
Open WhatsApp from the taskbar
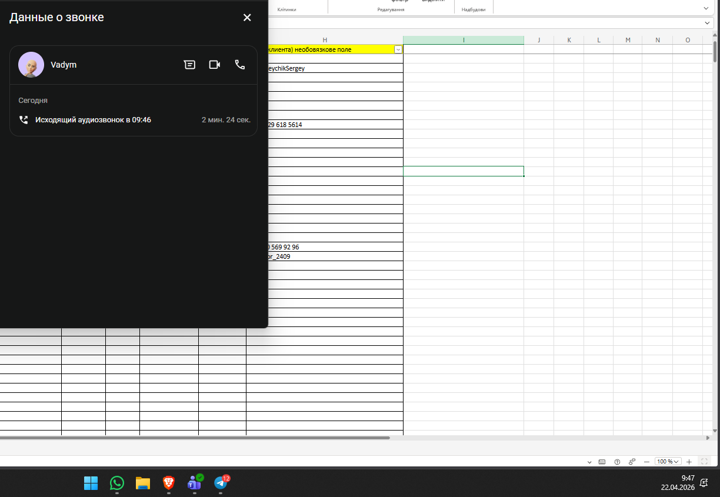(117, 483)
